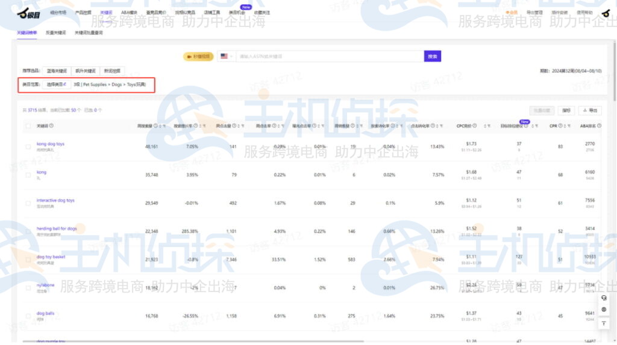Click the back-to-top arrow icon
The image size is (617, 345).
click(x=604, y=323)
